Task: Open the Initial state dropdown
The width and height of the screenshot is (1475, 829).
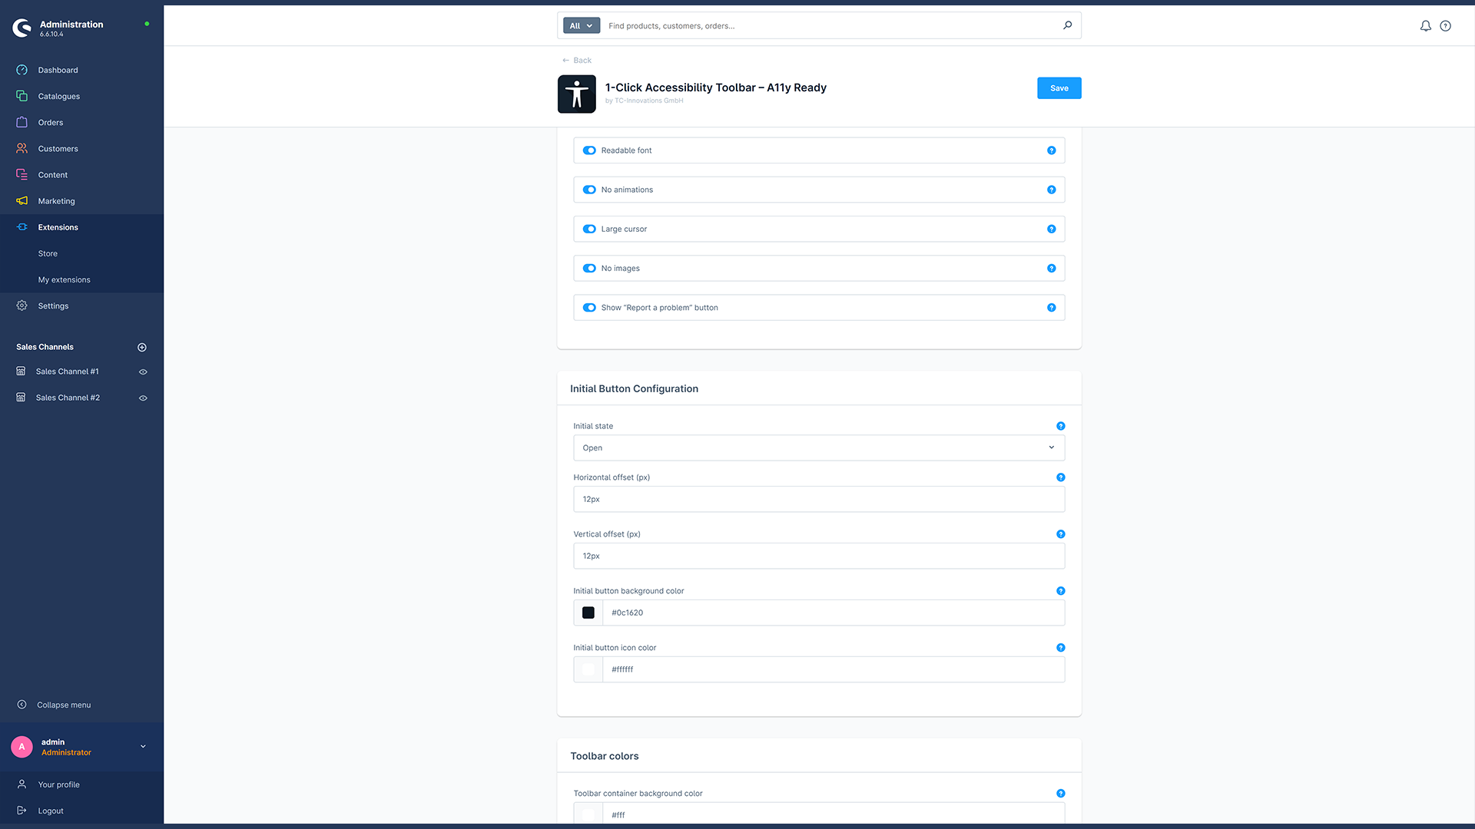Action: pos(819,448)
